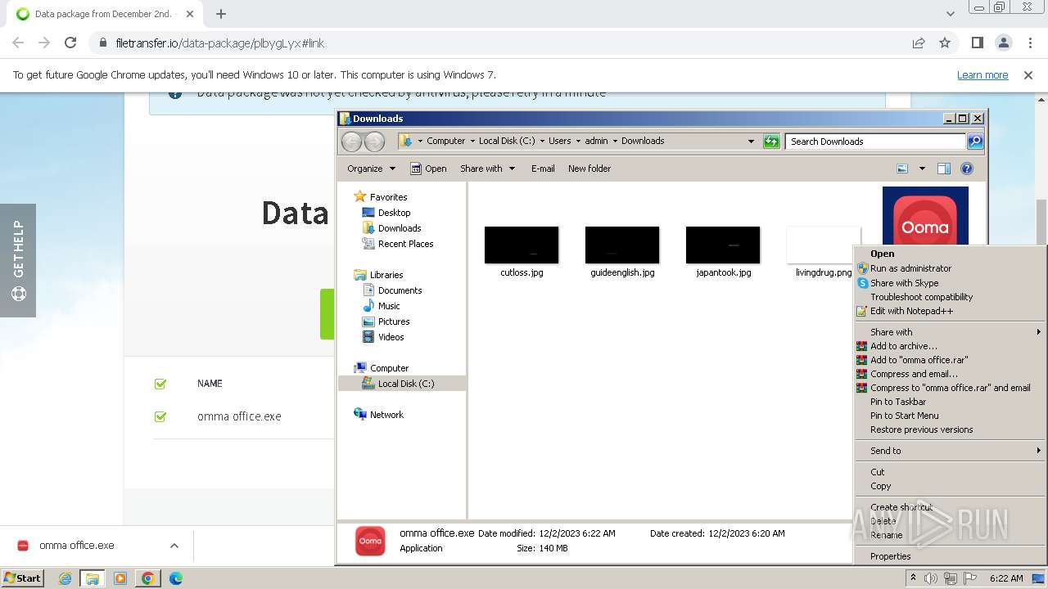1048x589 pixels.
Task: Toggle the NAME header select-all checkbox
Action: click(x=160, y=384)
